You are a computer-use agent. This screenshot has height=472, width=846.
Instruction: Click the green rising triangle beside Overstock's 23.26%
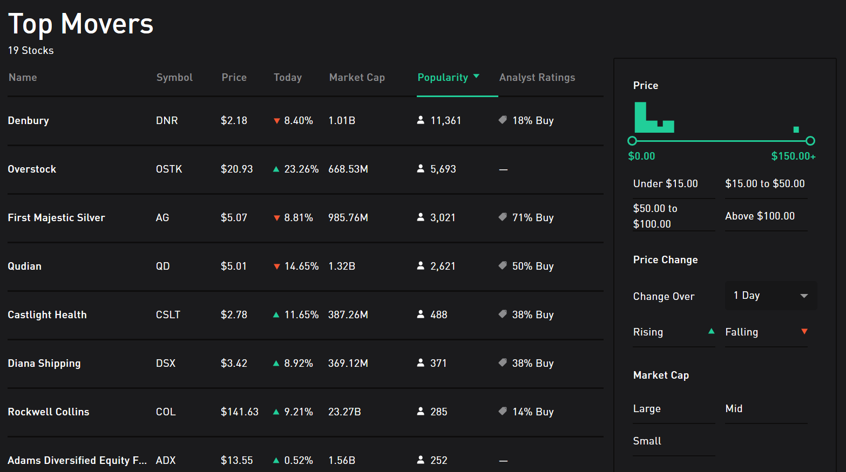tap(277, 169)
